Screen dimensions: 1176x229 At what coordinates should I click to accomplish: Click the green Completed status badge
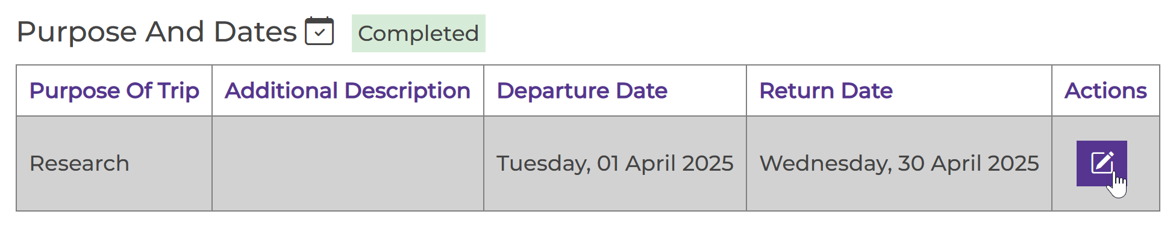[x=418, y=33]
